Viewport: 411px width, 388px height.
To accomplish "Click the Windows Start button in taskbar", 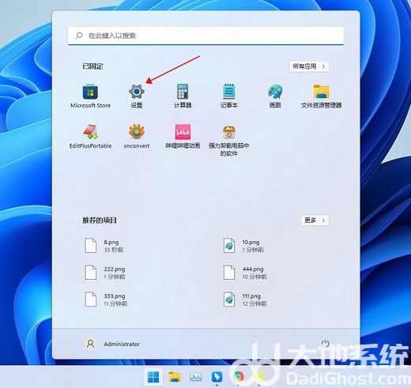I will (x=153, y=377).
